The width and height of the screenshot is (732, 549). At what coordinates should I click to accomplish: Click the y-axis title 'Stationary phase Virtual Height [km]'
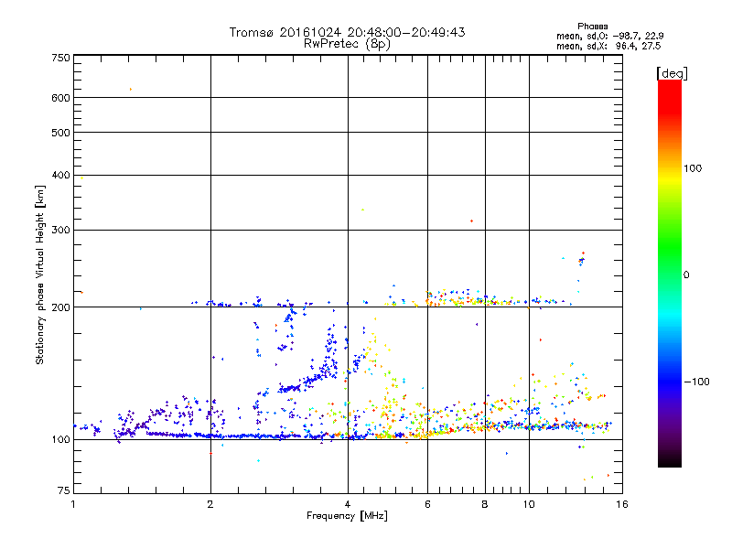(x=40, y=274)
